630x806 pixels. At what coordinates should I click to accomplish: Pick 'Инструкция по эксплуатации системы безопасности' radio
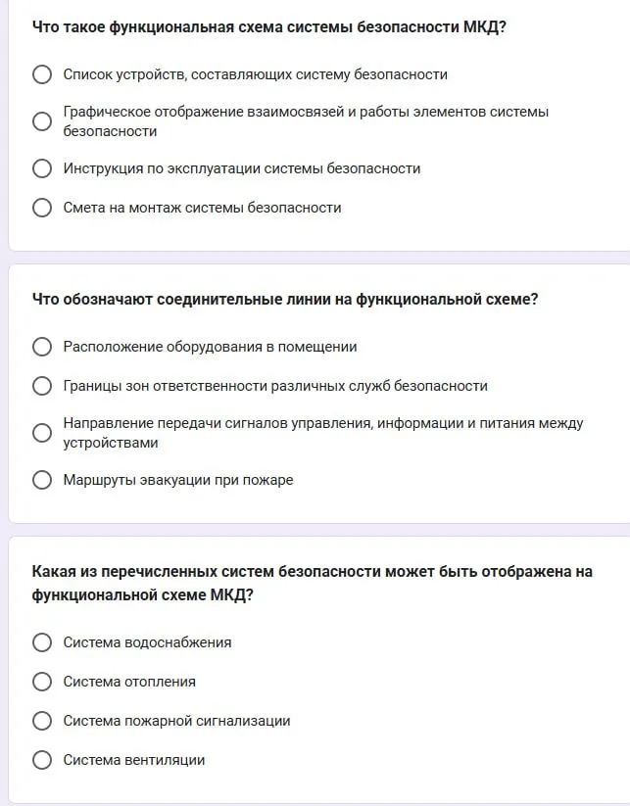click(x=42, y=168)
